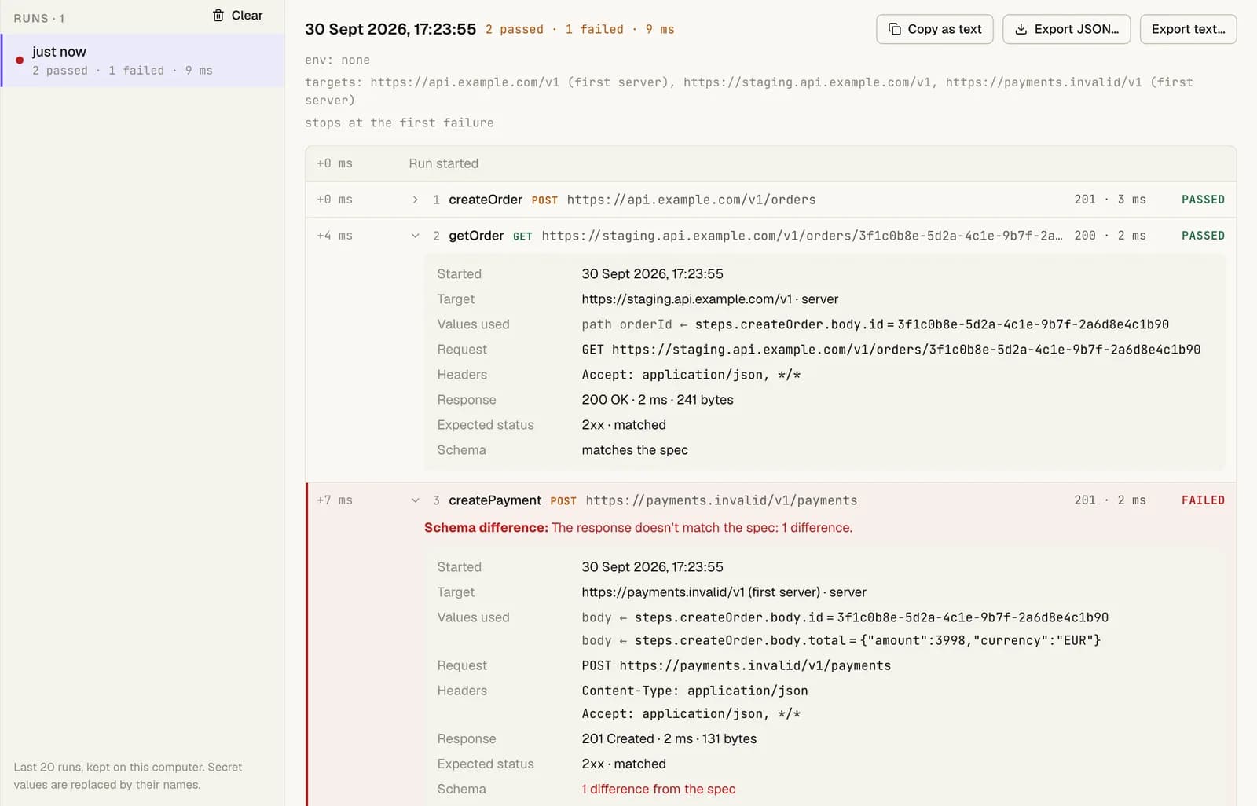Image resolution: width=1257 pixels, height=806 pixels.
Task: Click the getOrder step name
Action: click(476, 236)
